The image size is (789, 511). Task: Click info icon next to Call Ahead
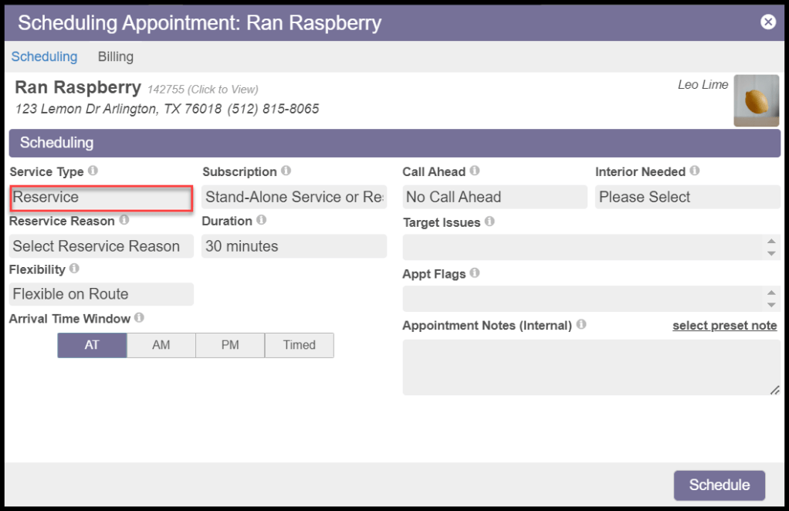pyautogui.click(x=474, y=171)
